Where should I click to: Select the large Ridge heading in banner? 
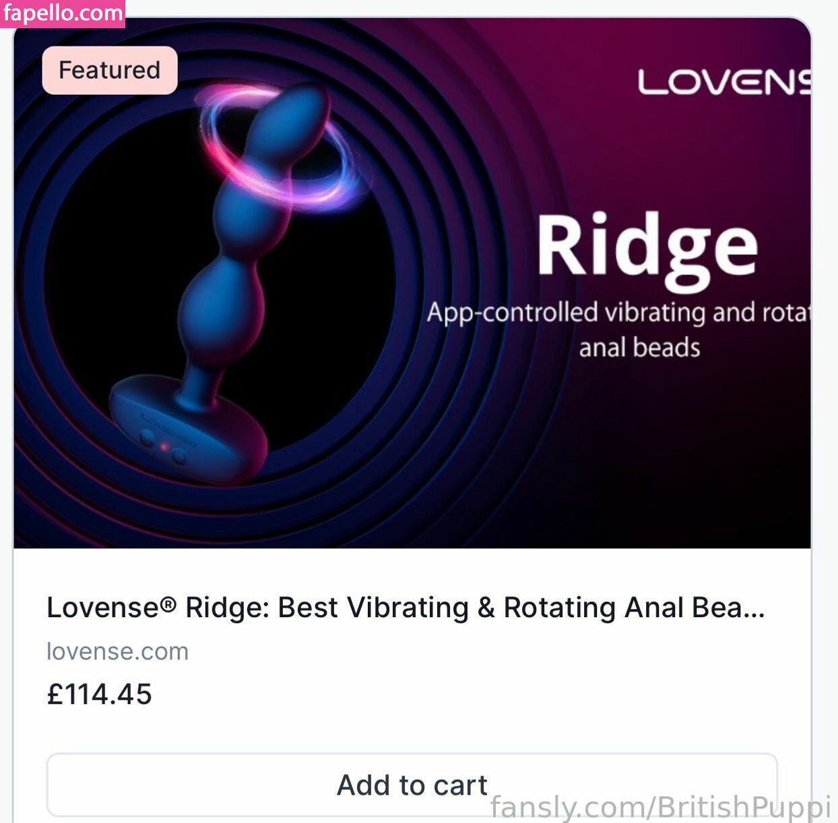[x=647, y=249]
